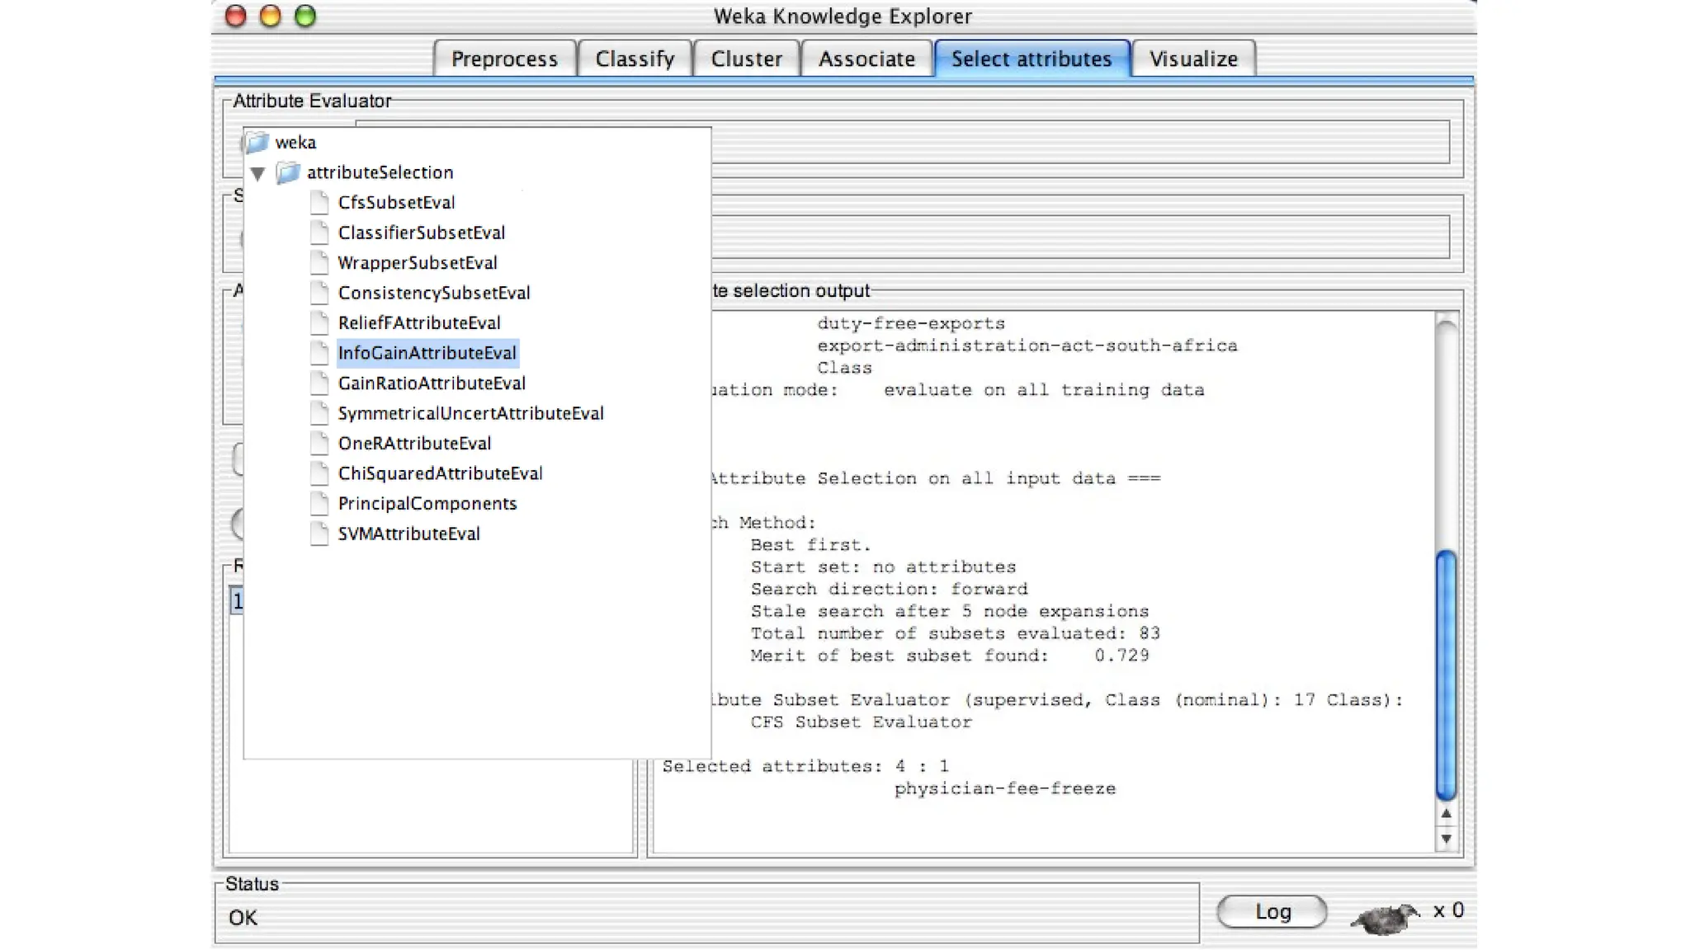Select ChiSquaredAttributeEval entry
Image resolution: width=1690 pixels, height=950 pixels.
(x=440, y=473)
